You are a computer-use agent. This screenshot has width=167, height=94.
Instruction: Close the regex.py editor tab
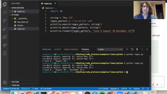[x=55, y=3]
